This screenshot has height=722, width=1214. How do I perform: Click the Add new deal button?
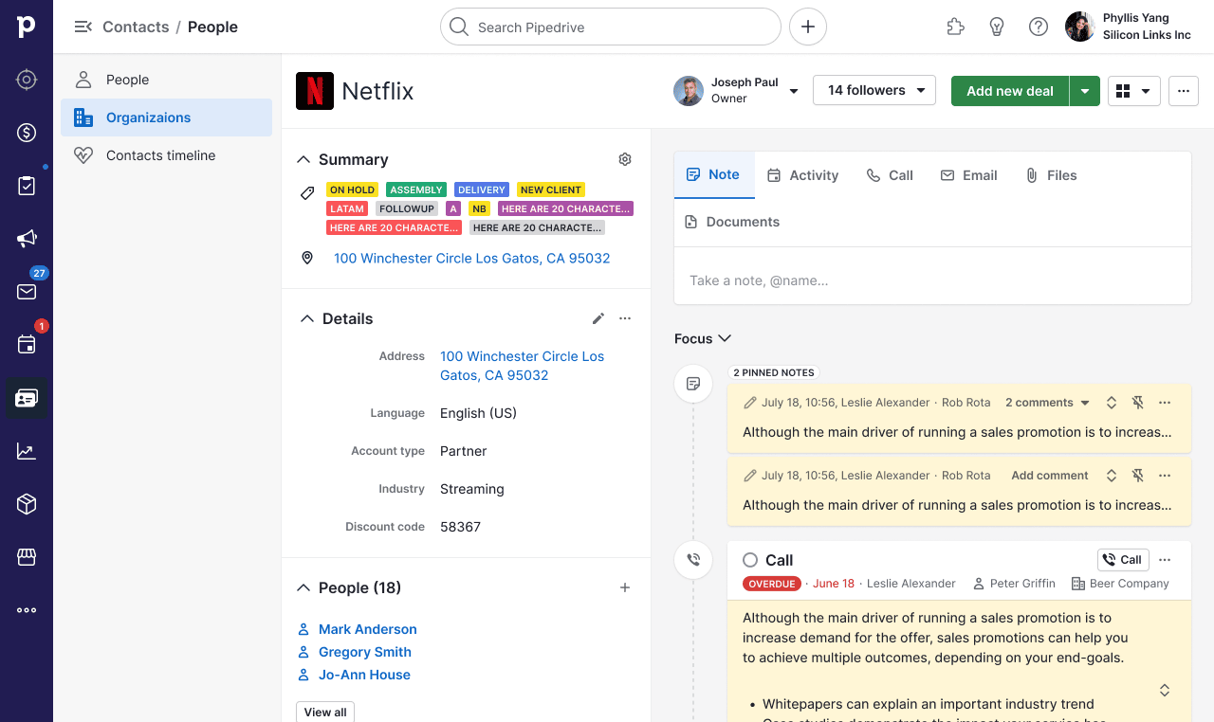click(x=1010, y=91)
